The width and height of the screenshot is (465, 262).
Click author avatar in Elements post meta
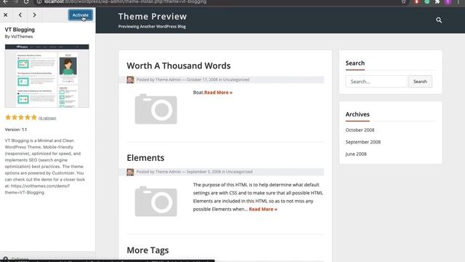pyautogui.click(x=130, y=172)
